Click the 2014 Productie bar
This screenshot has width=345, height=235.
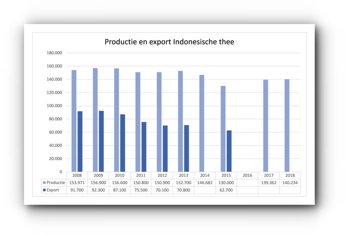point(202,123)
